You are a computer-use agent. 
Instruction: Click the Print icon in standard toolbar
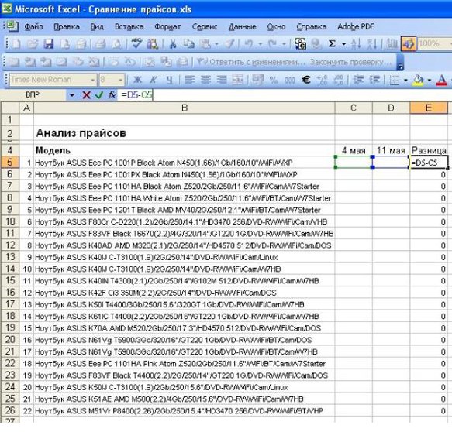coord(100,44)
